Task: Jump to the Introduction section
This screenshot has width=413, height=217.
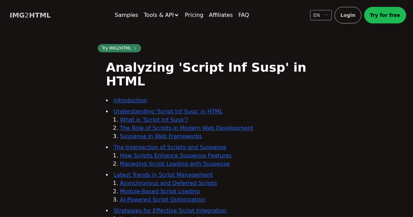Action: coord(130,101)
